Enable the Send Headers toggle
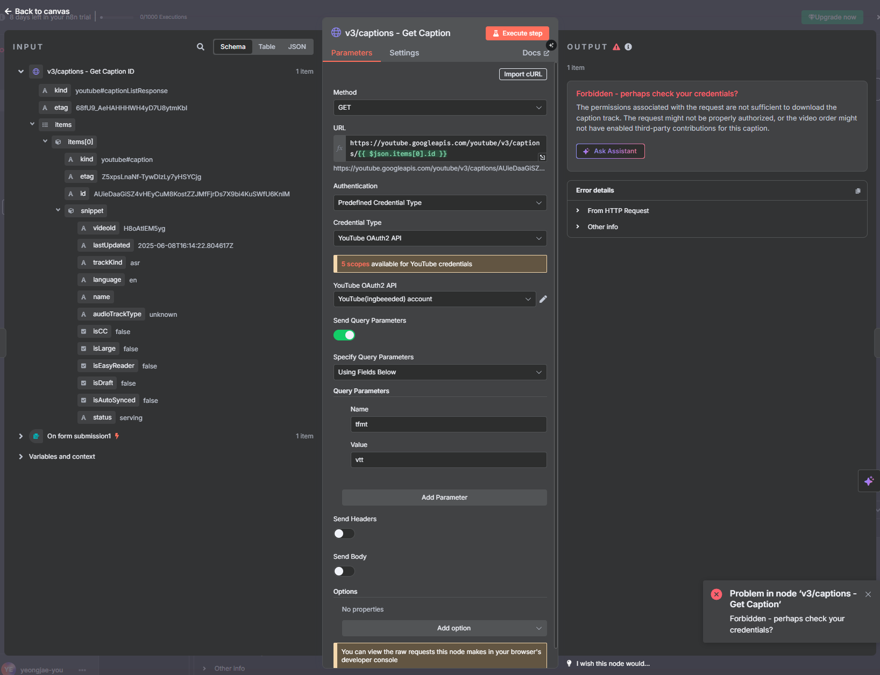Viewport: 880px width, 675px height. (344, 534)
